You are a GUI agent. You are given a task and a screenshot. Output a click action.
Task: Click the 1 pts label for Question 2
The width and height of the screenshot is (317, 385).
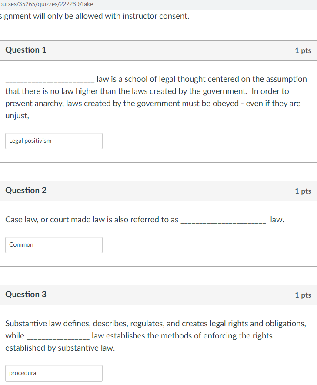(x=303, y=191)
